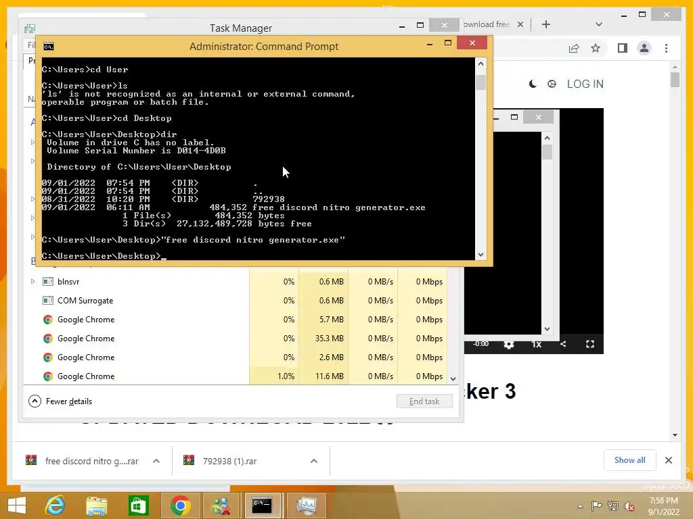Collapse Task Manager with Fewer details
Screen dimensions: 693x519
coord(60,401)
